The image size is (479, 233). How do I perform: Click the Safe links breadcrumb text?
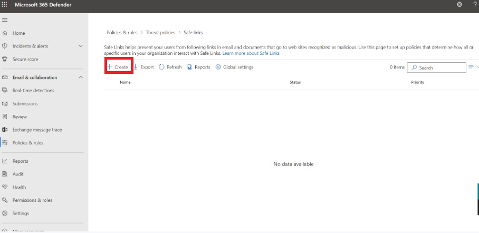point(193,32)
